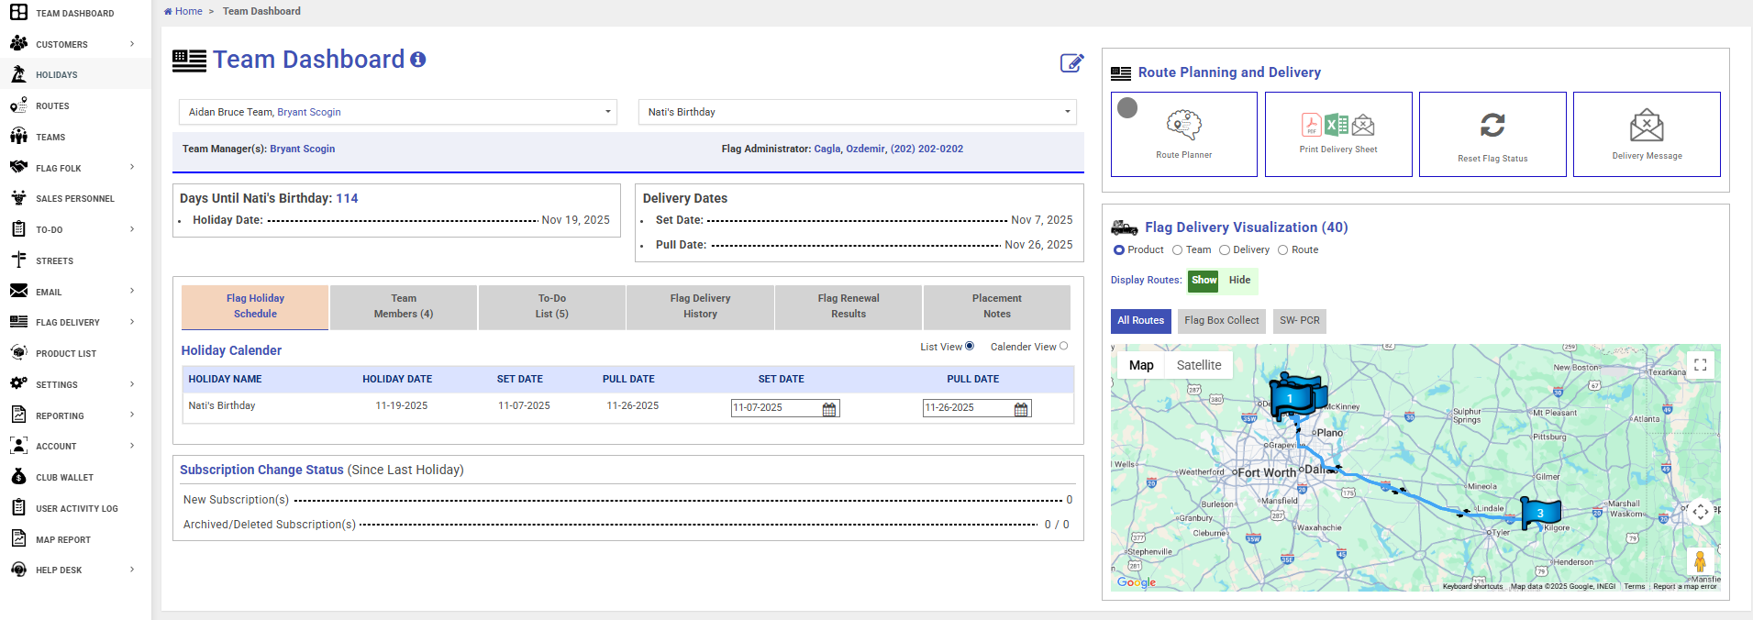
Task: Open the Product List icon
Action: tap(18, 353)
